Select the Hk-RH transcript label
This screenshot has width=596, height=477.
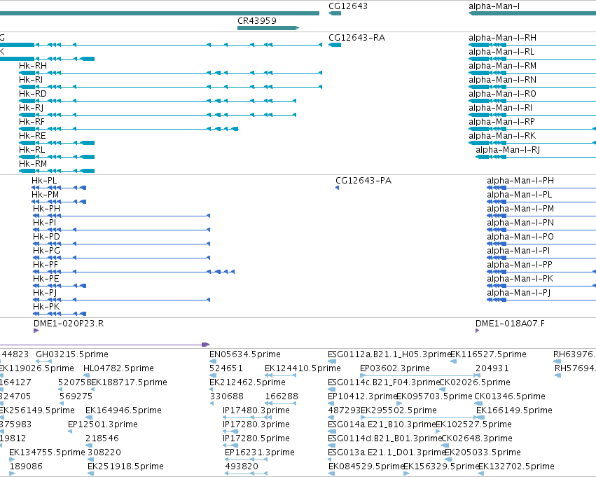pyautogui.click(x=33, y=66)
